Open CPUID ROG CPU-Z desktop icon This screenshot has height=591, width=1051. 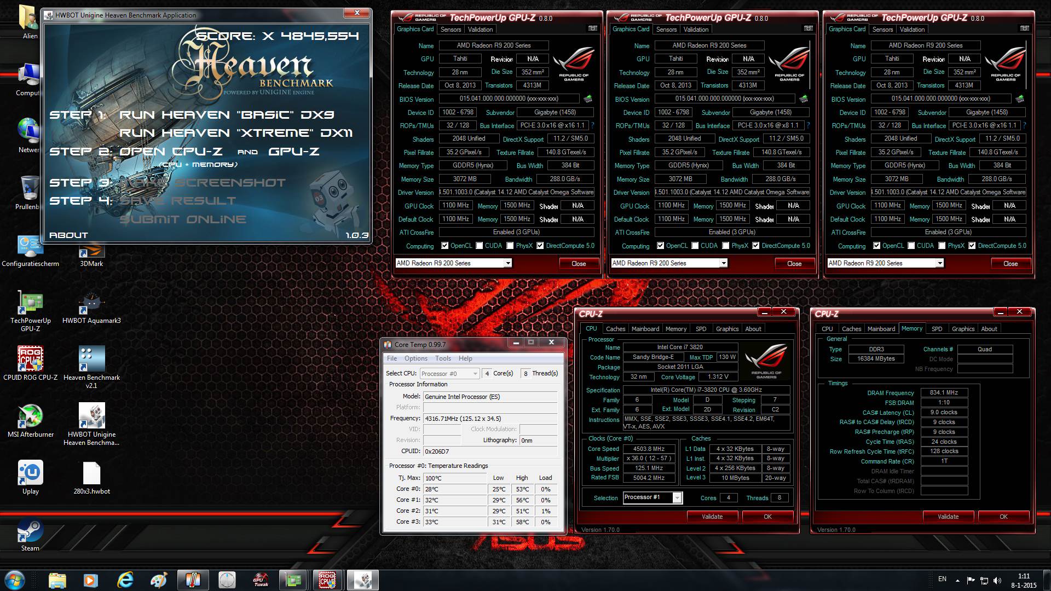tap(31, 363)
